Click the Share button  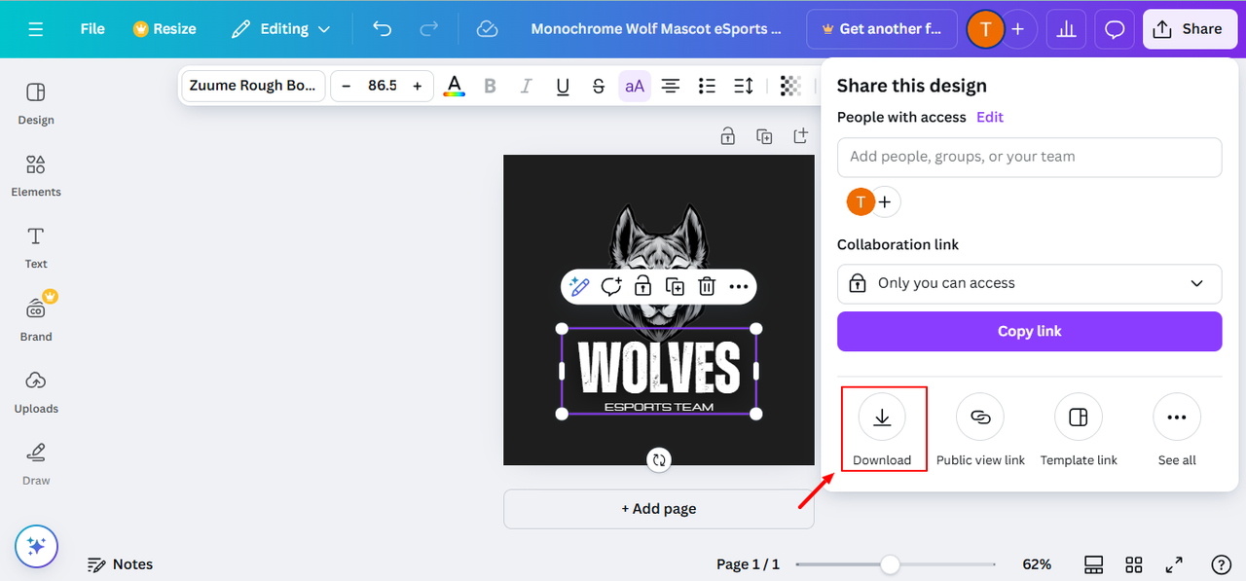[1188, 29]
